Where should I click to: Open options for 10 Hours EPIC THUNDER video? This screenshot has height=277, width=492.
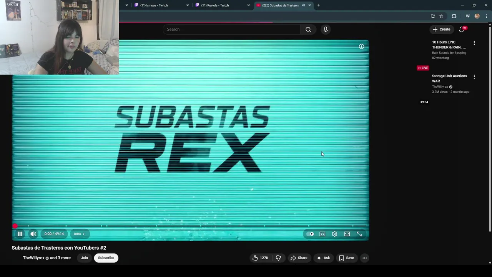click(474, 43)
